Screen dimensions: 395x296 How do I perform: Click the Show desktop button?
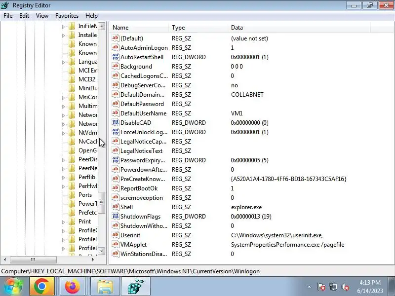coord(392,287)
